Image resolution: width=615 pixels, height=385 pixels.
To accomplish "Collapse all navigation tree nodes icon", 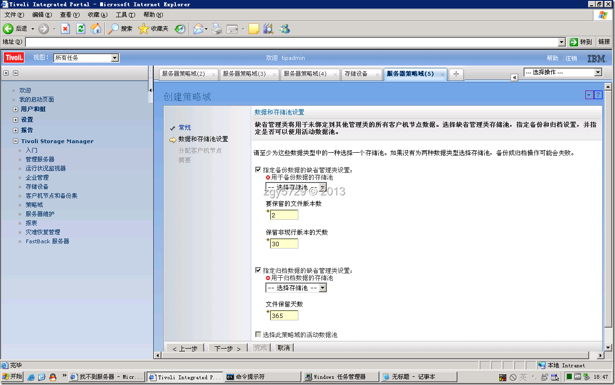I will [15, 73].
